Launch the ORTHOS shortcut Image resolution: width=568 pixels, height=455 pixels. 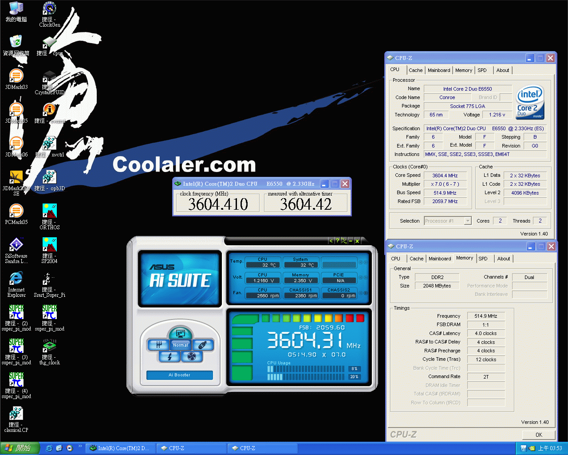[x=49, y=217]
